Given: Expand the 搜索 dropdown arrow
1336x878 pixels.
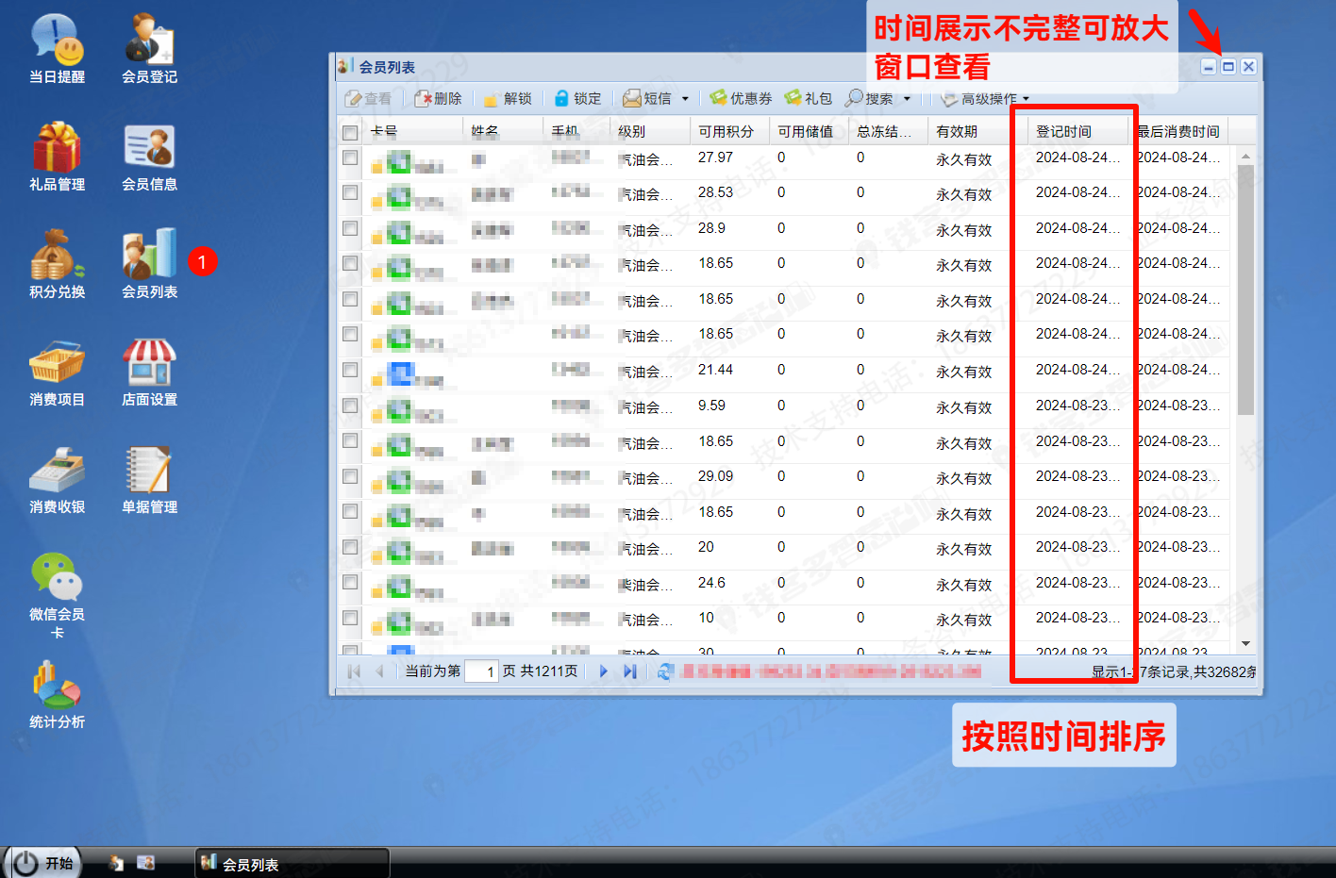Looking at the screenshot, I should click(907, 99).
